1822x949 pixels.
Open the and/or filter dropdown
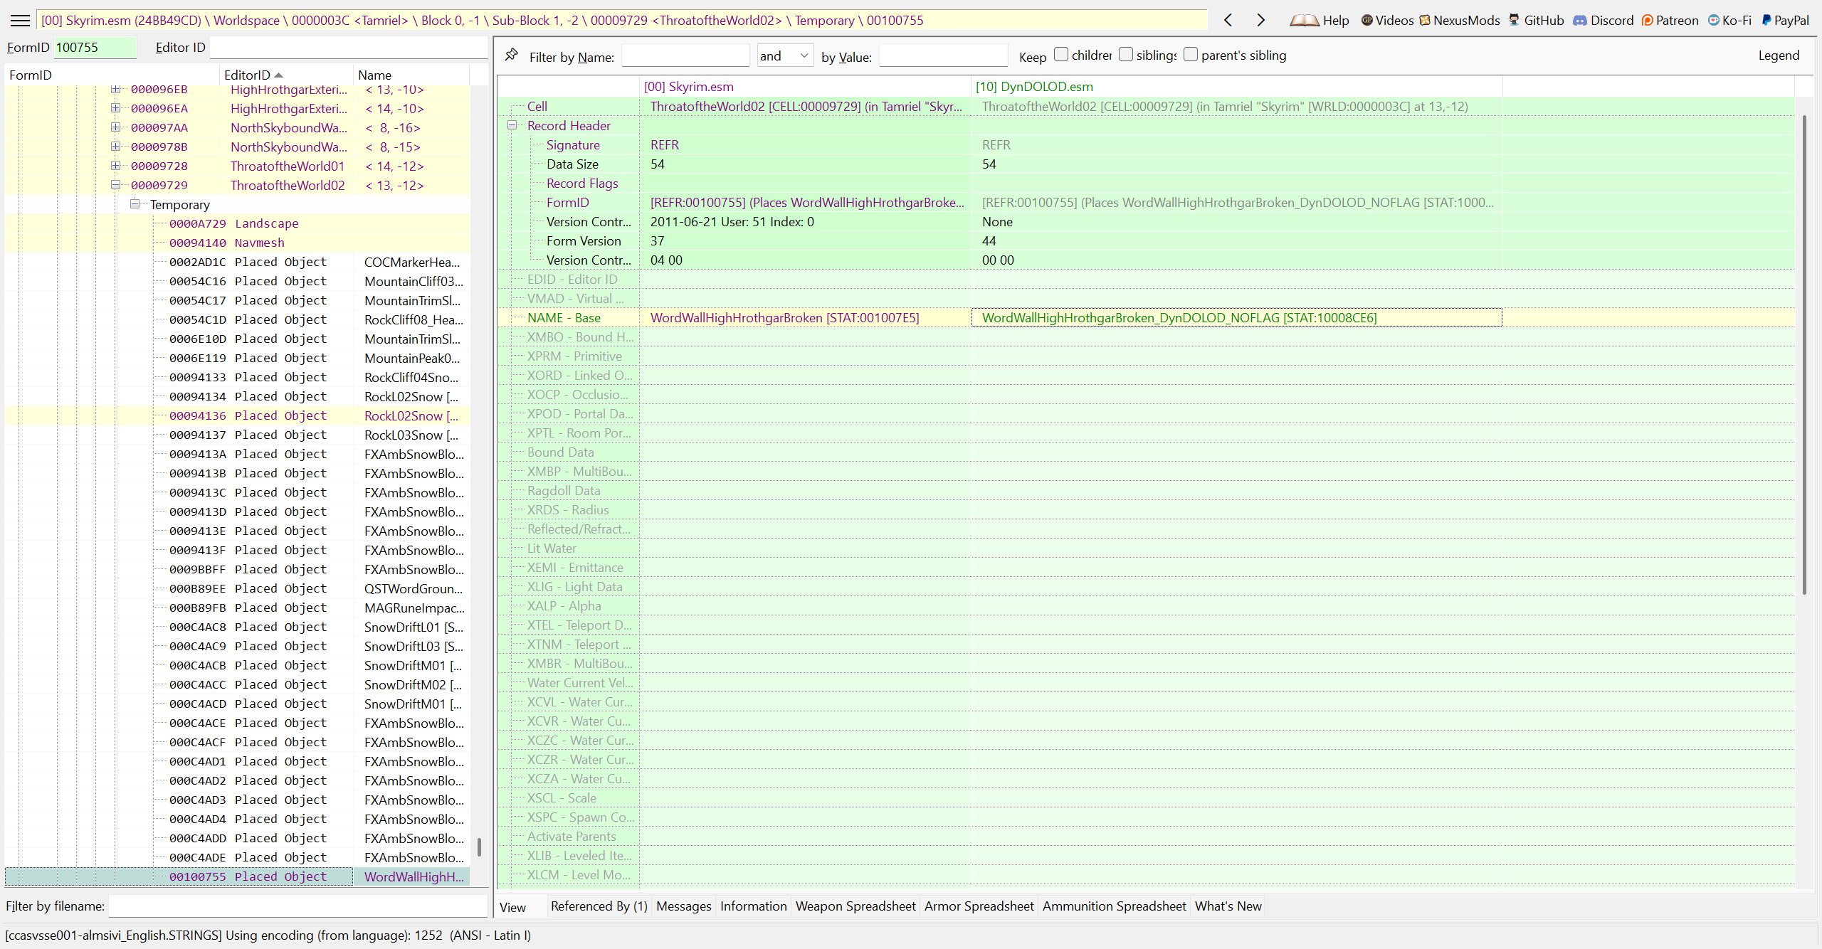[x=784, y=55]
